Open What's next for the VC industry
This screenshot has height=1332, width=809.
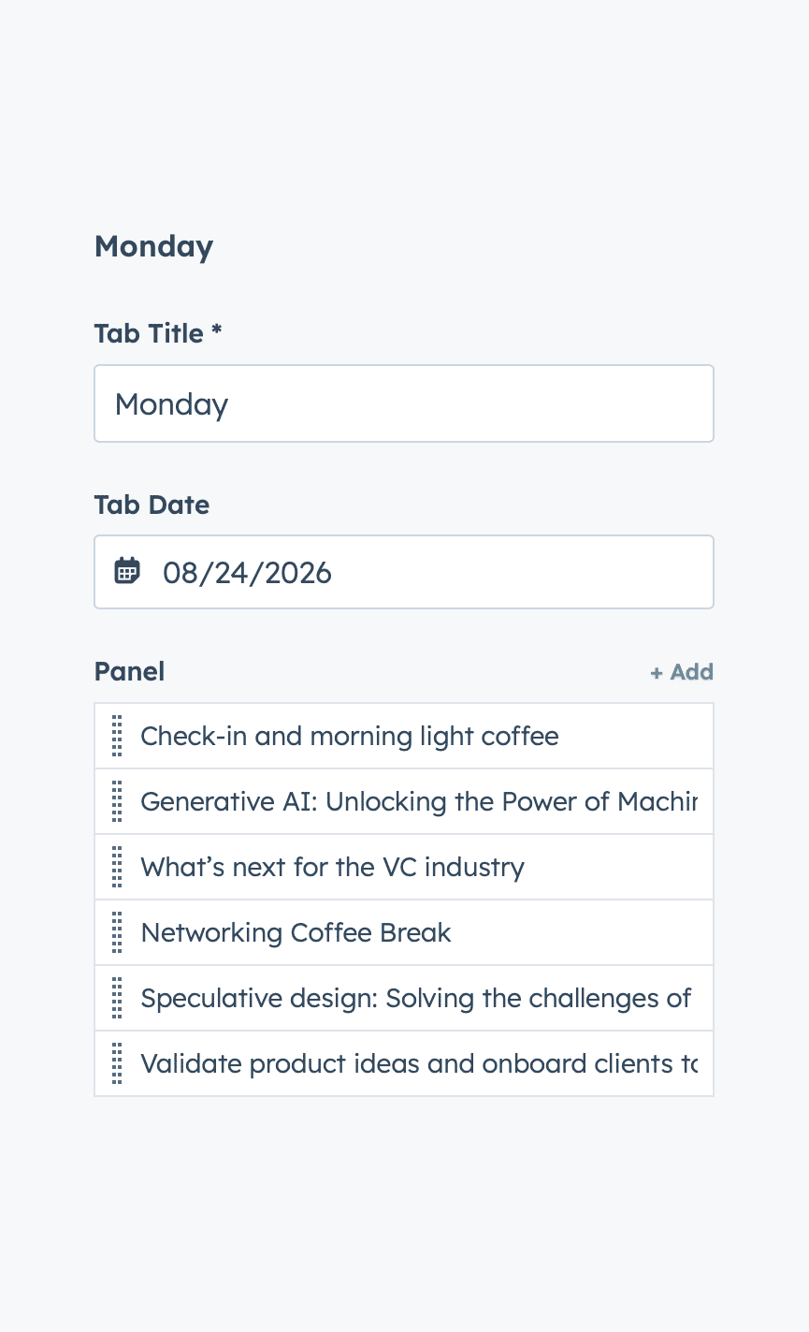click(x=332, y=867)
